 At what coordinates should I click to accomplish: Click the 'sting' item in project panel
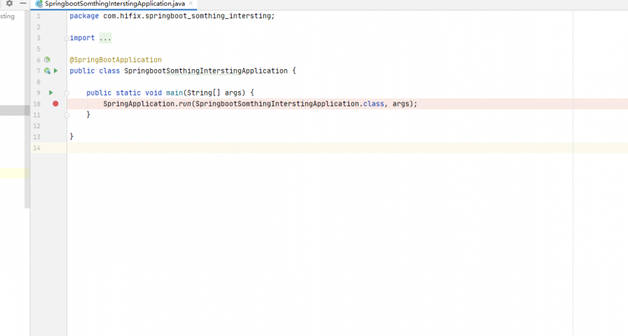click(x=7, y=16)
